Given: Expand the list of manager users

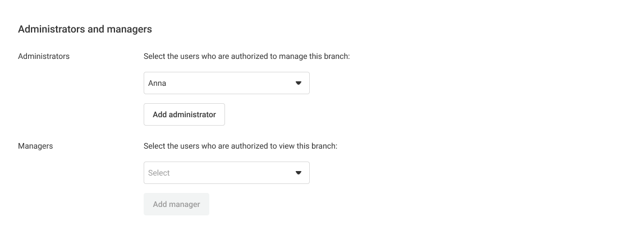Looking at the screenshot, I should (298, 173).
